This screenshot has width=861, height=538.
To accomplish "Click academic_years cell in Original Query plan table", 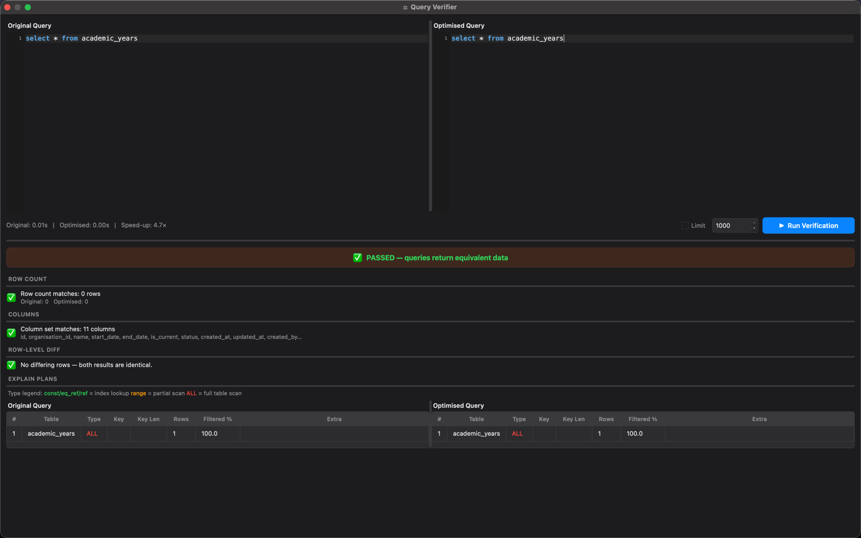I will 51,434.
